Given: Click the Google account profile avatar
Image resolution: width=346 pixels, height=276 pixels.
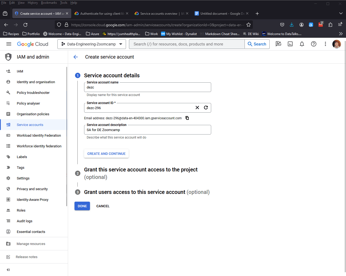Looking at the screenshot, I should click(337, 44).
